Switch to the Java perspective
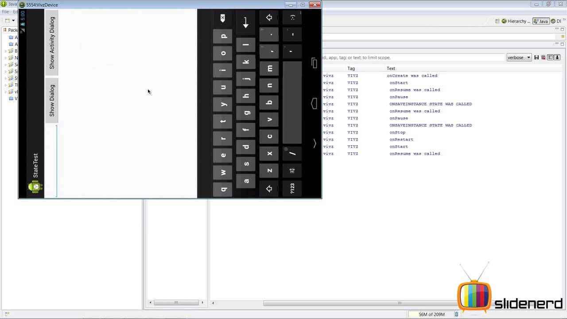This screenshot has height=319, width=567. pyautogui.click(x=541, y=21)
